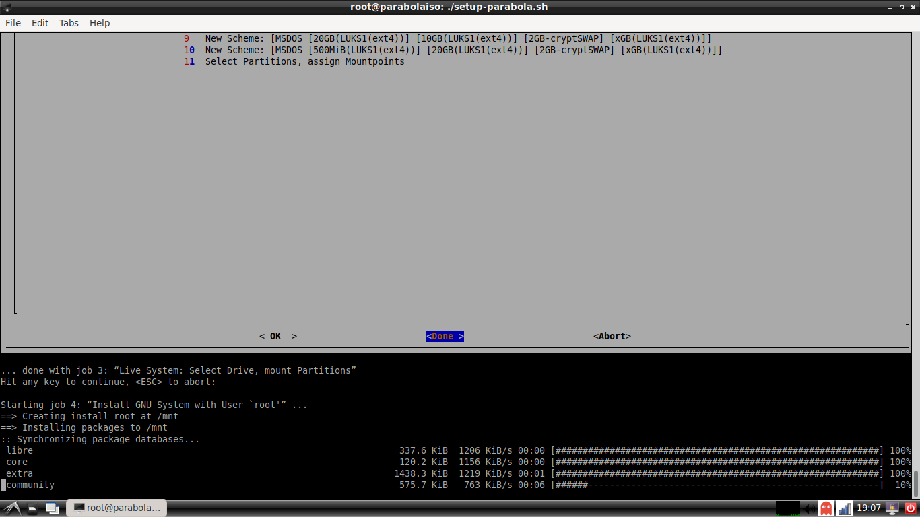Open the CPU usage monitor graph
Viewport: 920px width, 517px height.
point(787,508)
